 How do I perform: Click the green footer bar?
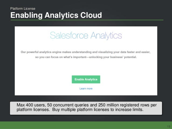(86, 125)
